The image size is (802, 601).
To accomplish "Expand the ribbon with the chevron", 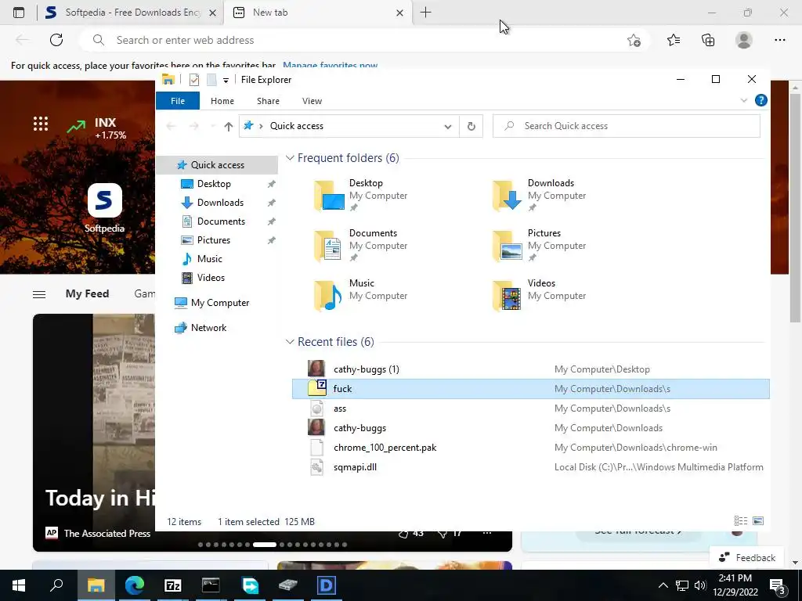I will [x=744, y=100].
